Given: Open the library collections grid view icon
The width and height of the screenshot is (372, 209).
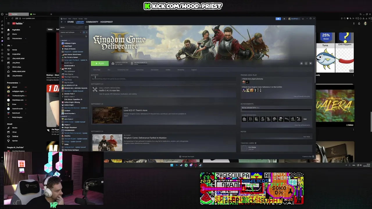Looking at the screenshot, I should (86, 27).
